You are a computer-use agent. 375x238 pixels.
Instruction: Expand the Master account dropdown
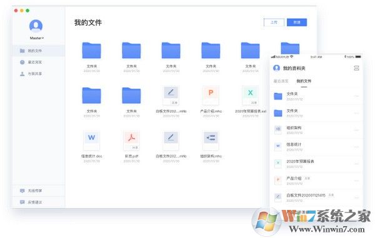[x=37, y=38]
